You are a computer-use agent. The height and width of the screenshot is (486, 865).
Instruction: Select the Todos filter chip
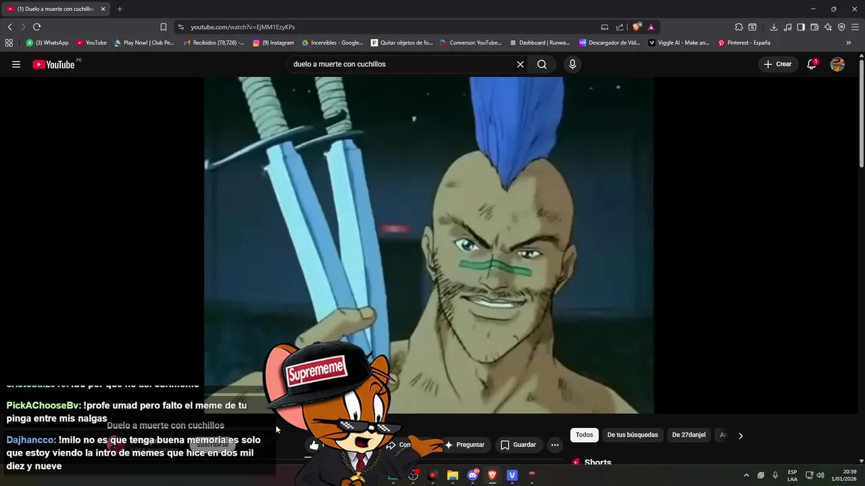(x=585, y=435)
